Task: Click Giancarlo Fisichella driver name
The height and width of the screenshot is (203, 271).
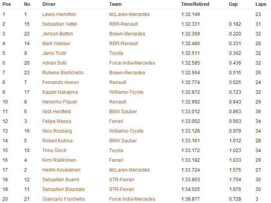Action: (64, 199)
